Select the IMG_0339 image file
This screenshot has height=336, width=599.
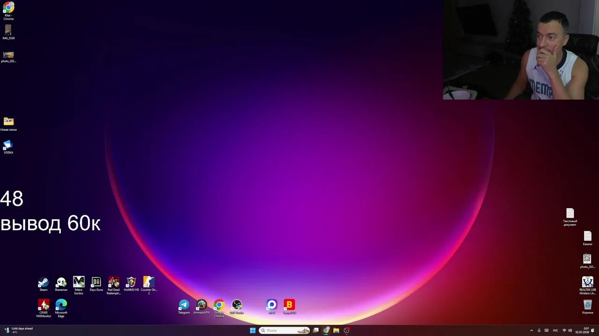8,32
